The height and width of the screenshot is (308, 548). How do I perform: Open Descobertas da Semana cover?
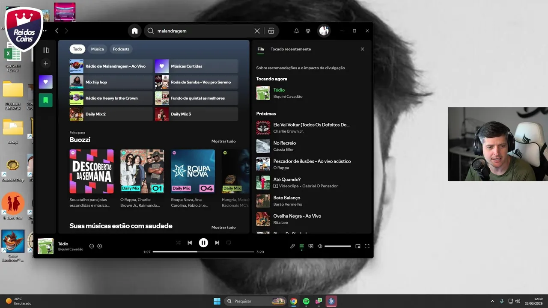coord(92,171)
